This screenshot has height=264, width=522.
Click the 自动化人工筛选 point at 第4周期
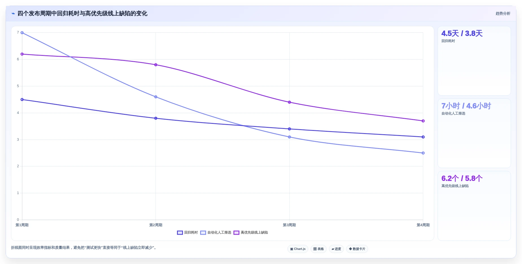point(423,153)
